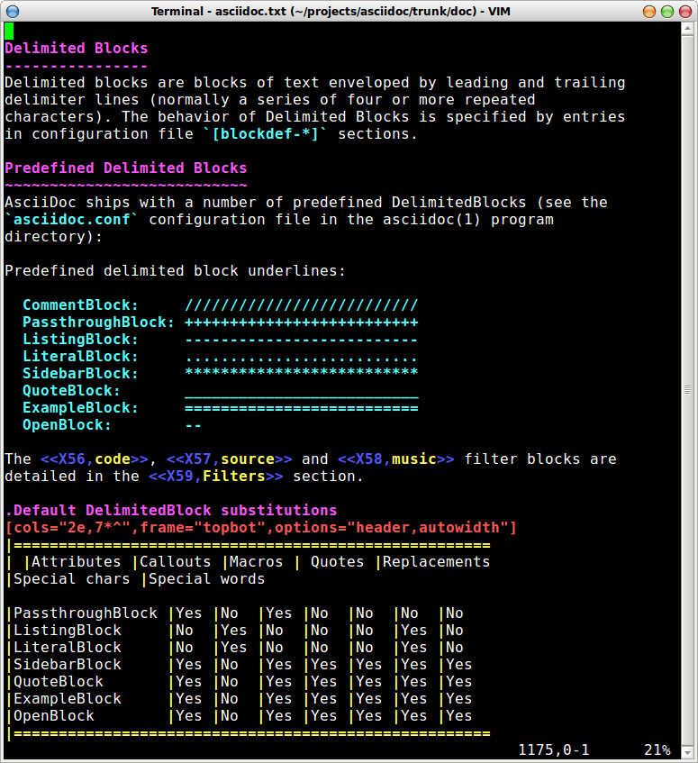
Task: Maximize the VIM terminal window
Action: coord(666,11)
